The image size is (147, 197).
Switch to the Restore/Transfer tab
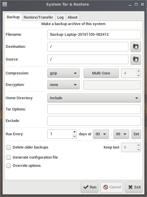38,17
